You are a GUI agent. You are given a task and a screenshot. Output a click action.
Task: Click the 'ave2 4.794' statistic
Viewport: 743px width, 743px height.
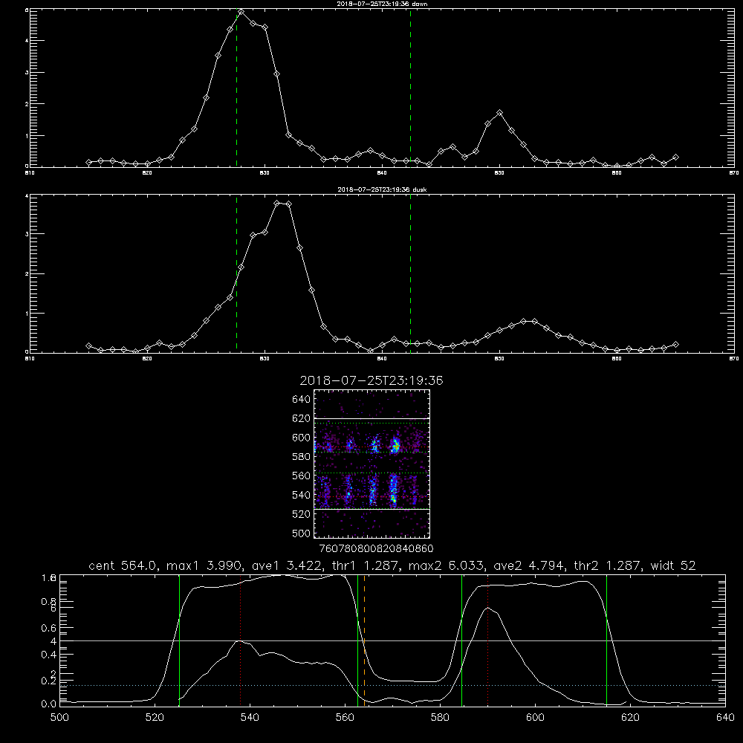point(531,565)
